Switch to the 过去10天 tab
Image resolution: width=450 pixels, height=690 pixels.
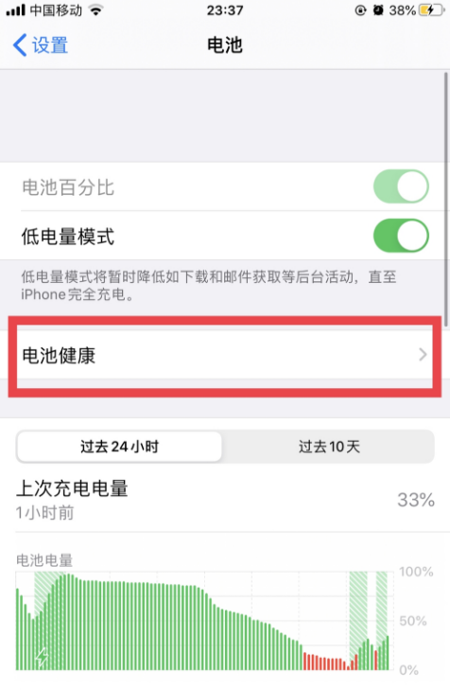(329, 447)
